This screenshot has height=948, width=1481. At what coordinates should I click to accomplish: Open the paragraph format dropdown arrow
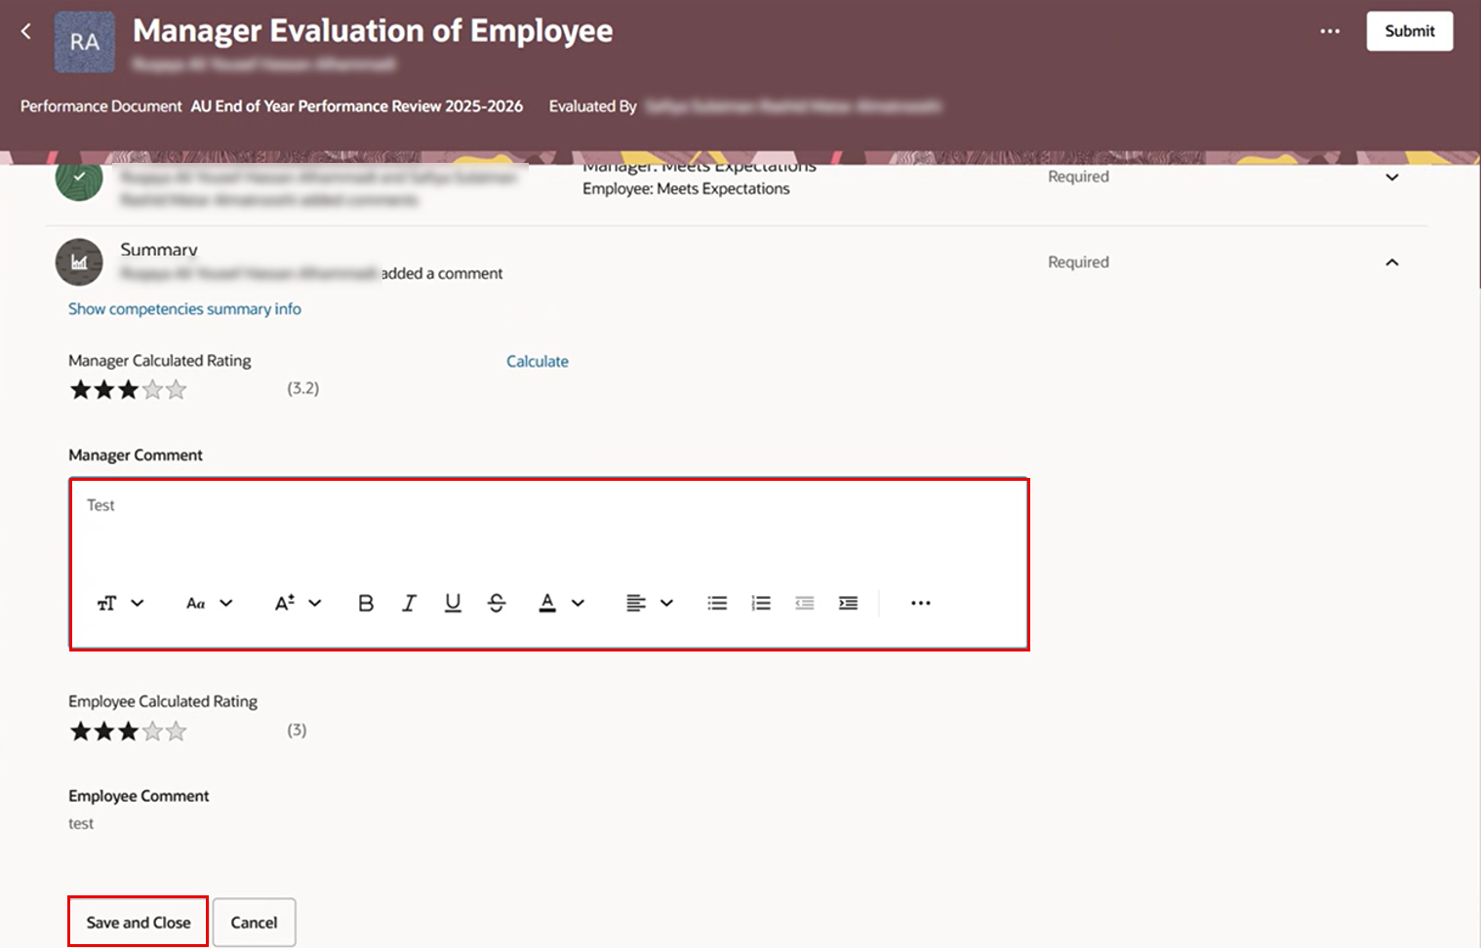click(x=138, y=604)
